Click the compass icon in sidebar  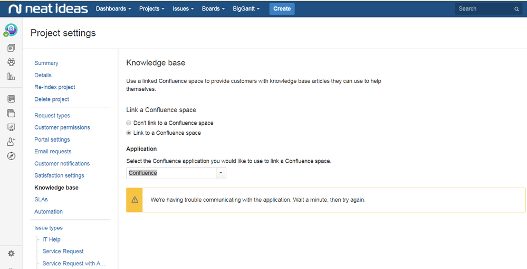point(11,156)
